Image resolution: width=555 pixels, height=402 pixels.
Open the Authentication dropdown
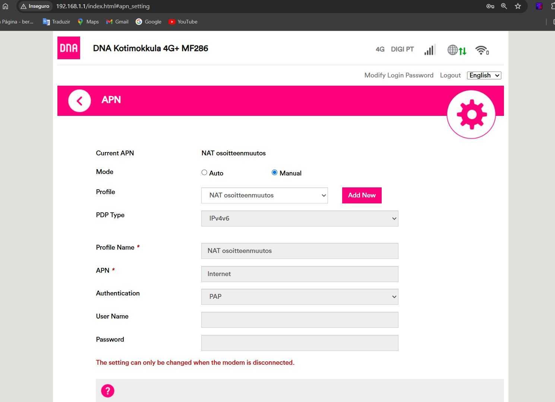point(300,297)
